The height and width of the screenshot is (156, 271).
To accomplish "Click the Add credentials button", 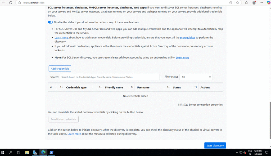I will coord(60,69).
